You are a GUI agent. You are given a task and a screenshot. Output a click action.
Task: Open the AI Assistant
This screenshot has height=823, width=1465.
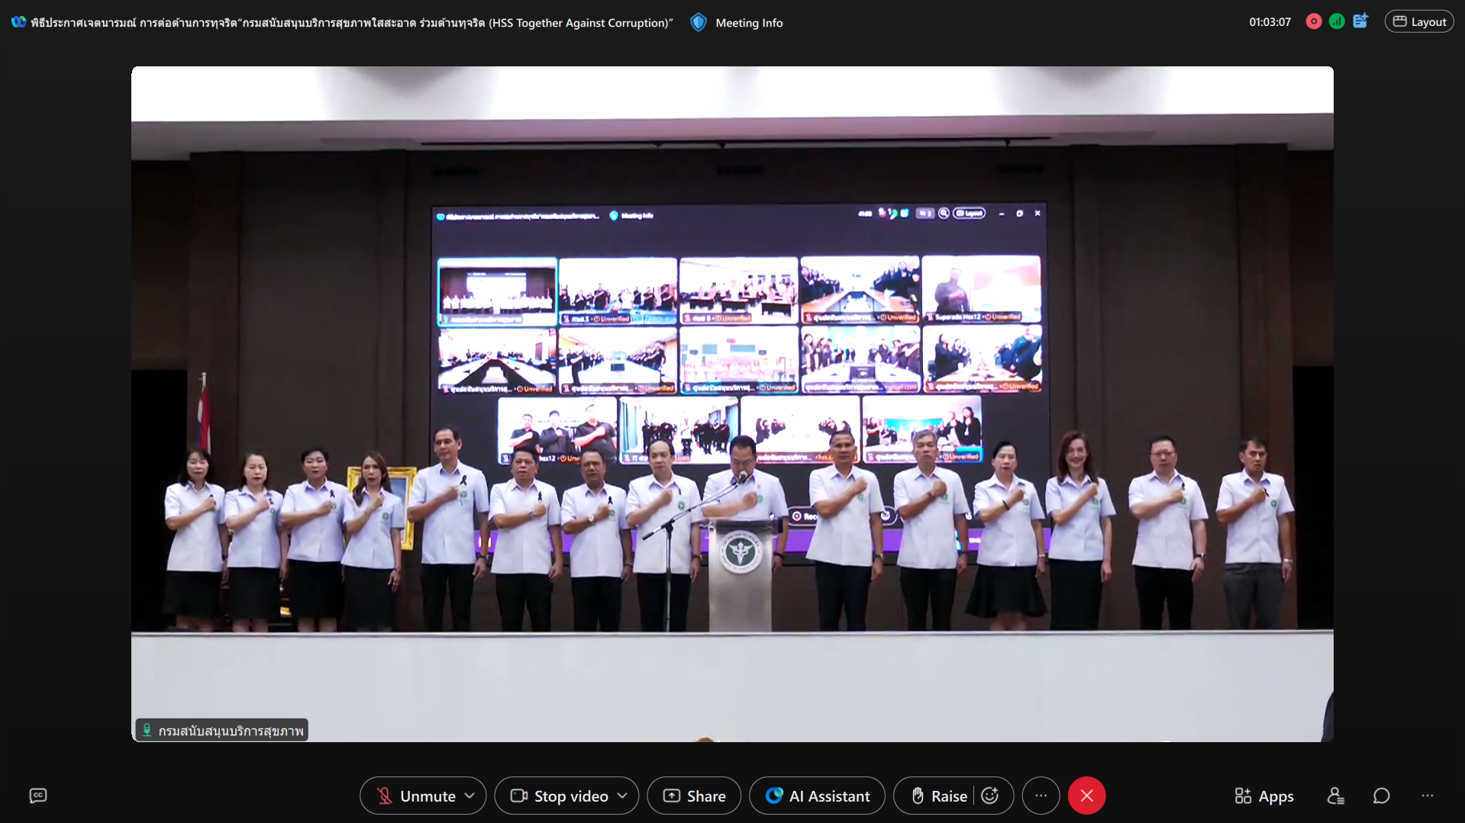coord(817,796)
